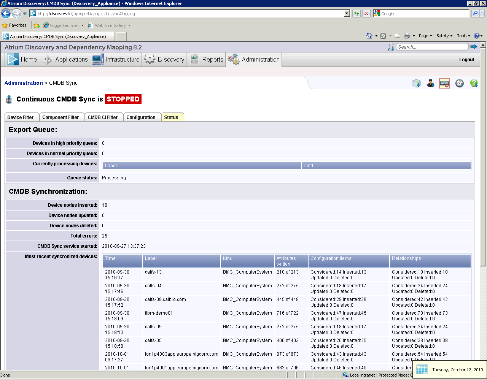Click the red-highlighted CMDB sync status icon

[x=444, y=83]
